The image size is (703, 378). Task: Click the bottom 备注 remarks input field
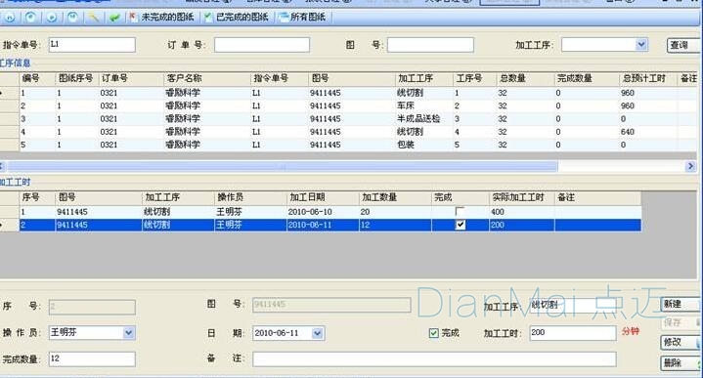(434, 359)
